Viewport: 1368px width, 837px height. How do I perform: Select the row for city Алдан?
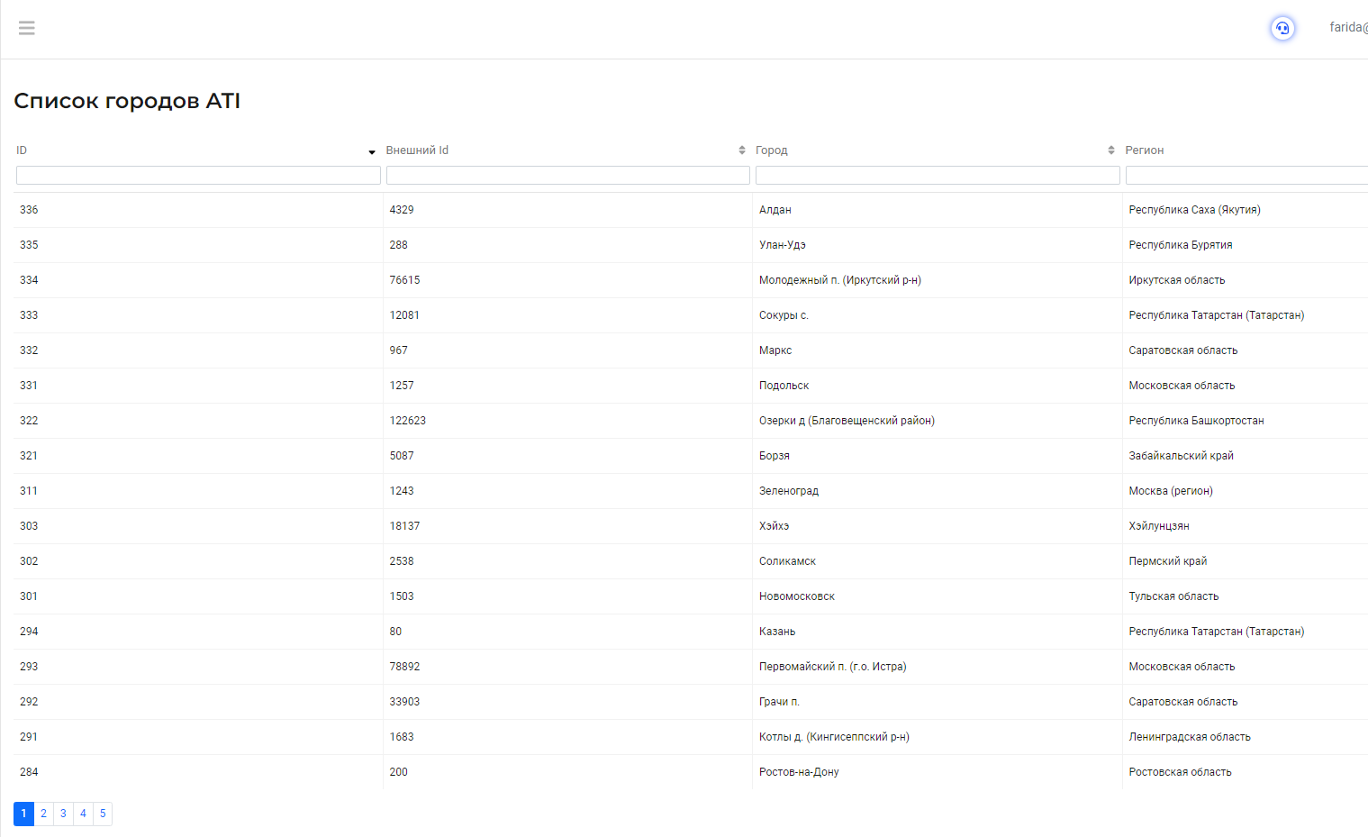pos(775,210)
